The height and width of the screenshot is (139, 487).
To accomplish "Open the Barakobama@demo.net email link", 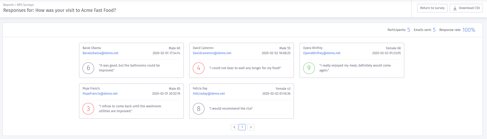I will point(100,53).
